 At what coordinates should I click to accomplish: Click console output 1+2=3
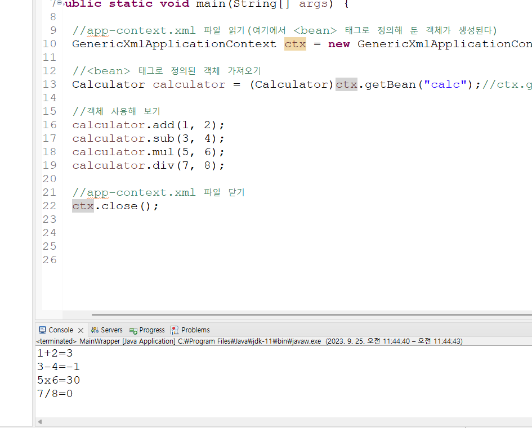coord(55,353)
